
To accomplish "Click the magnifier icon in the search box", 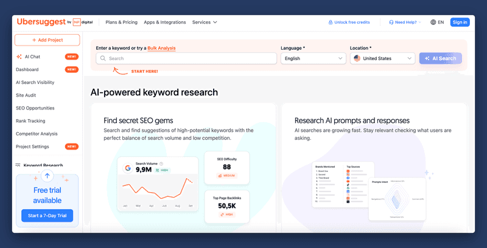I will point(103,58).
